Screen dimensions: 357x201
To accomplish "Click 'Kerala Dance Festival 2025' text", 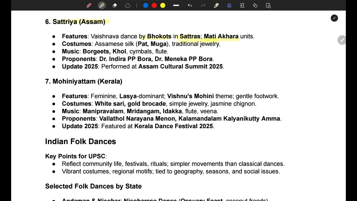I will [x=174, y=126].
